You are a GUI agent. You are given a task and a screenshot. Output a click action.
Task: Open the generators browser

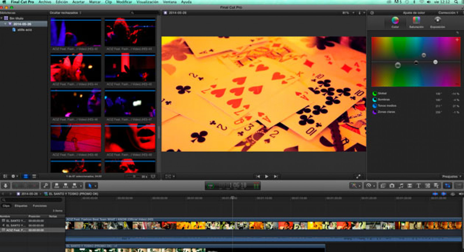pyautogui.click(x=427, y=185)
